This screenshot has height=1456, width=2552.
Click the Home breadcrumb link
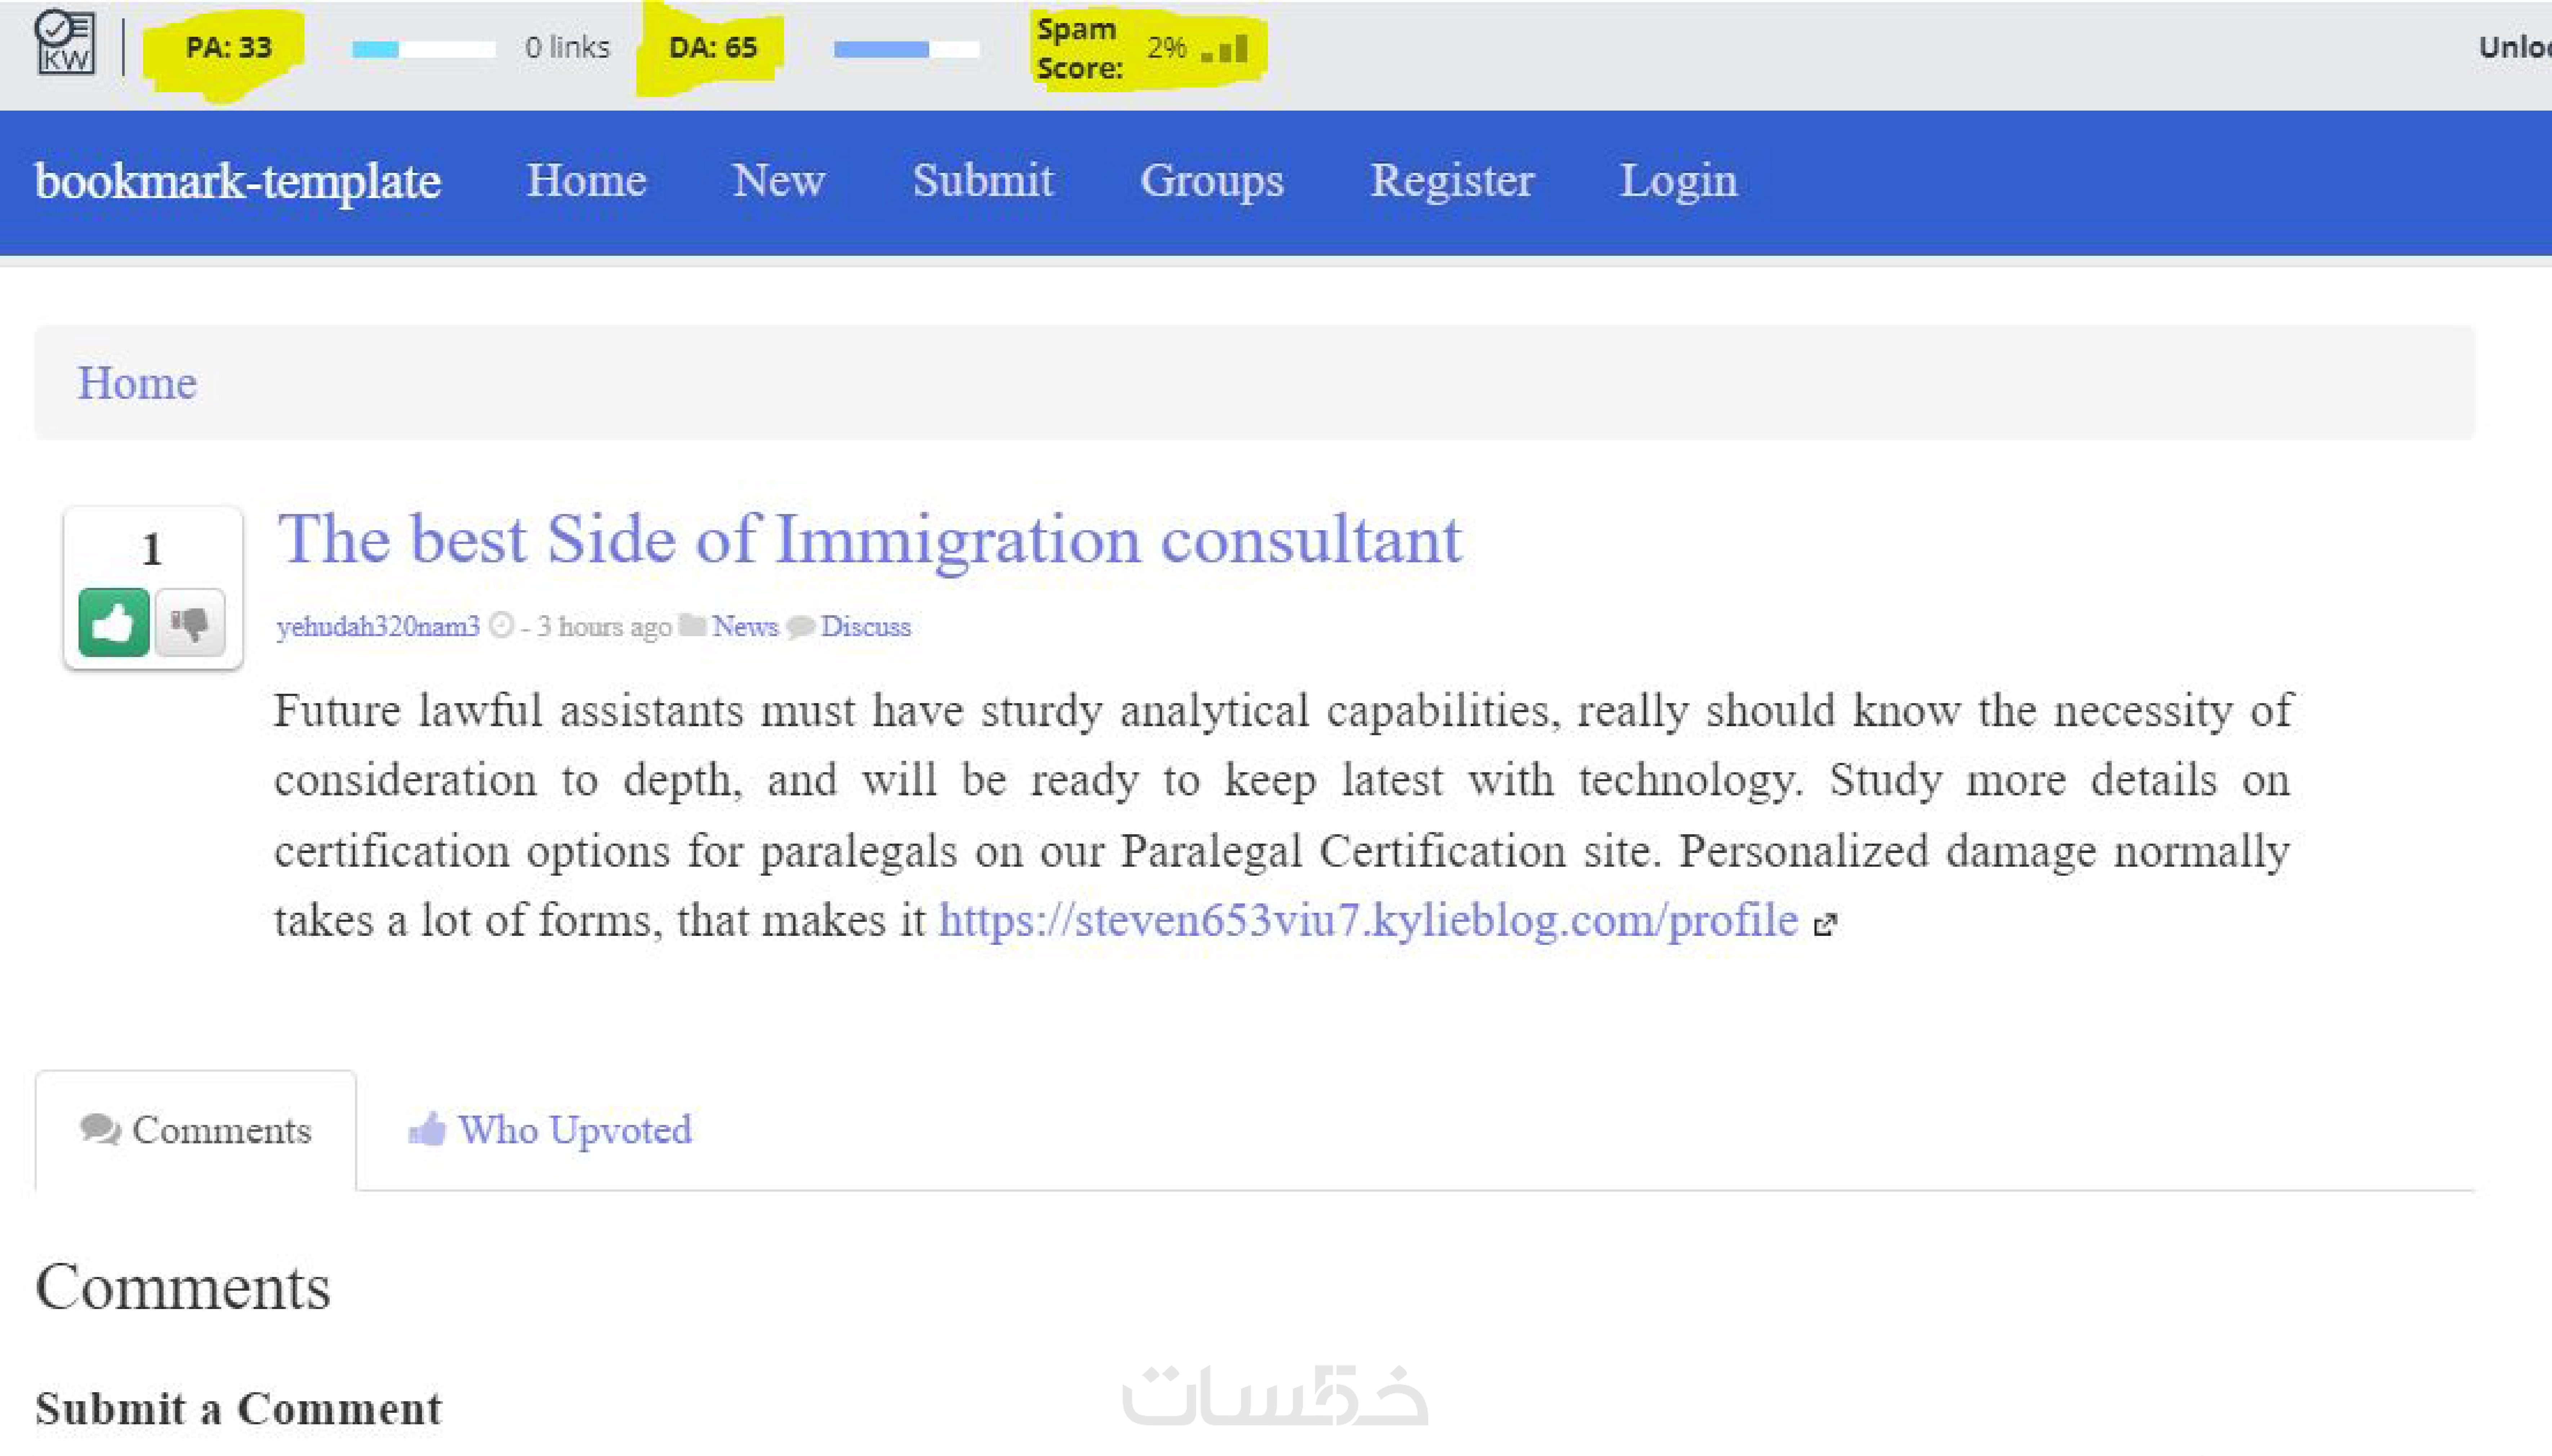137,383
